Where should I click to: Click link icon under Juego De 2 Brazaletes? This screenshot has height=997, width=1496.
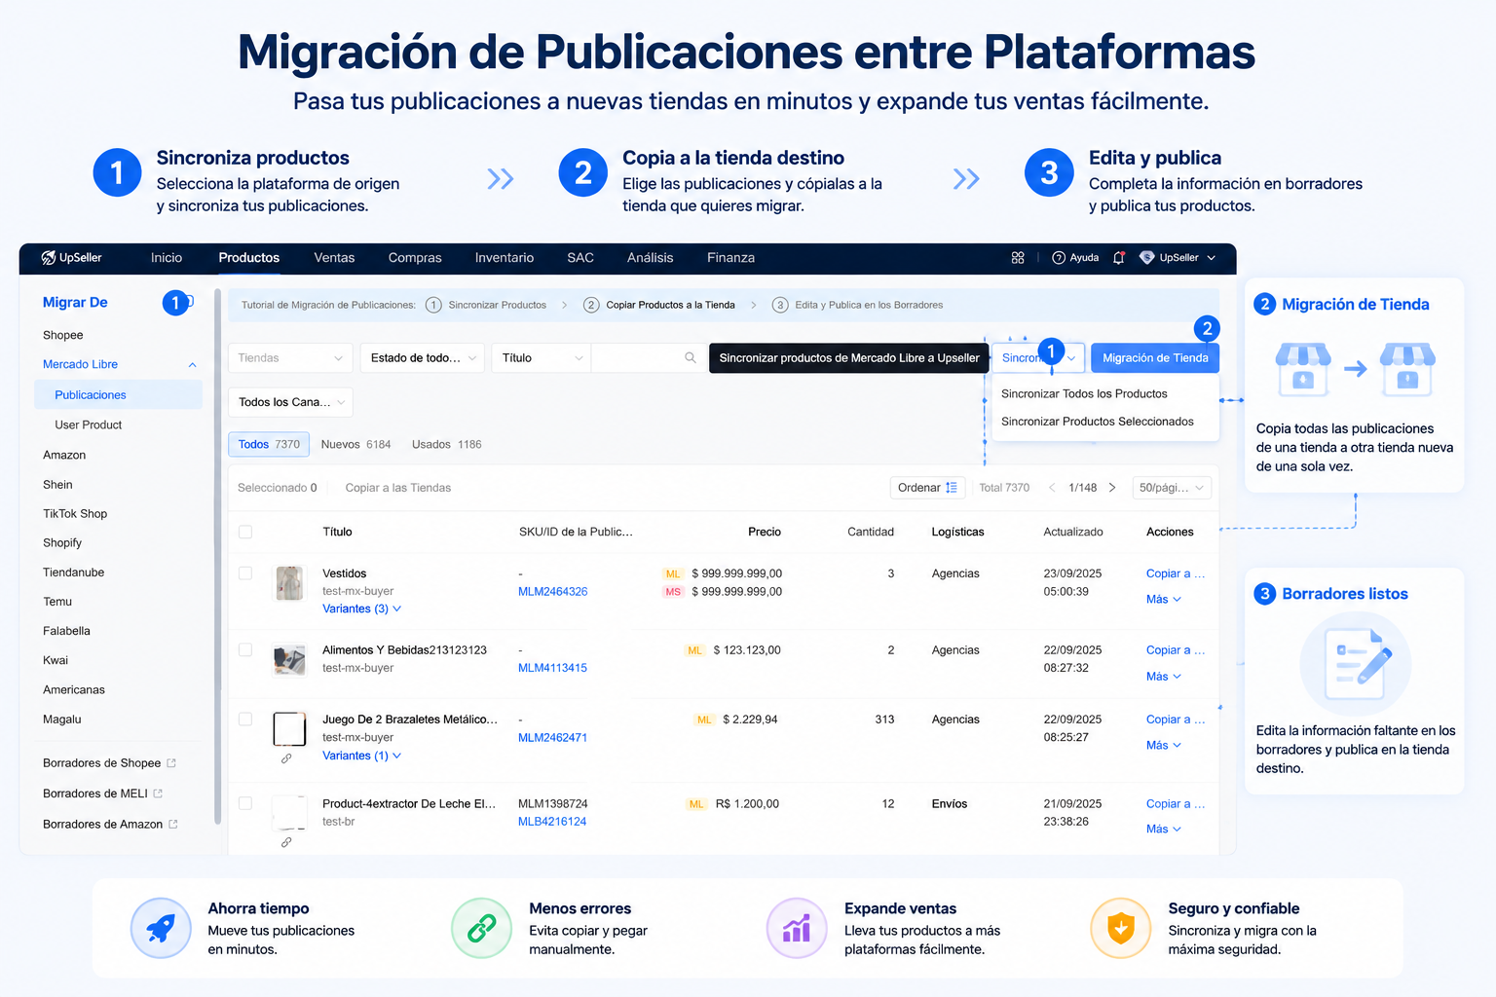[x=286, y=758]
